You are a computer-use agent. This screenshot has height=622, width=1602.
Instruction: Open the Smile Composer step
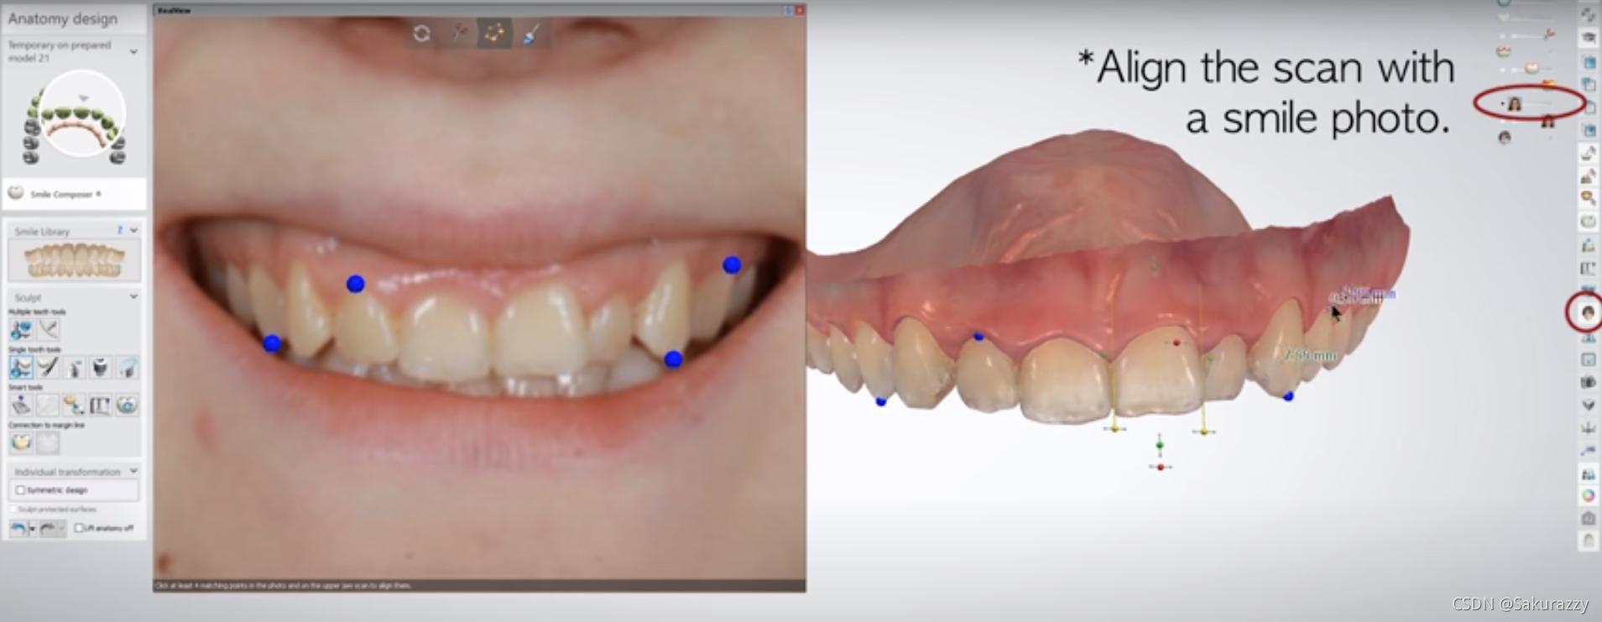(x=74, y=194)
